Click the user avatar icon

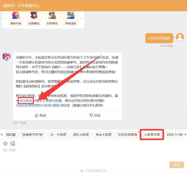point(180,37)
